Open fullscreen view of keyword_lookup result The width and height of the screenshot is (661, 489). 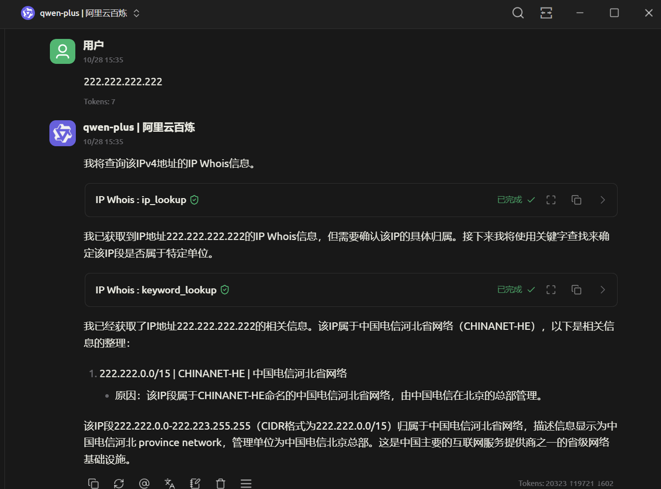(551, 289)
